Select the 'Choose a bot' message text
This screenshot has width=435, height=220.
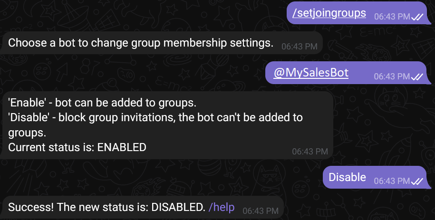click(x=141, y=43)
